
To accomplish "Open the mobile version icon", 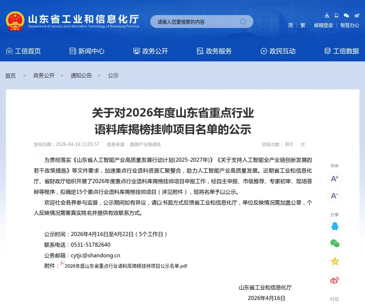I will click(x=336, y=15).
